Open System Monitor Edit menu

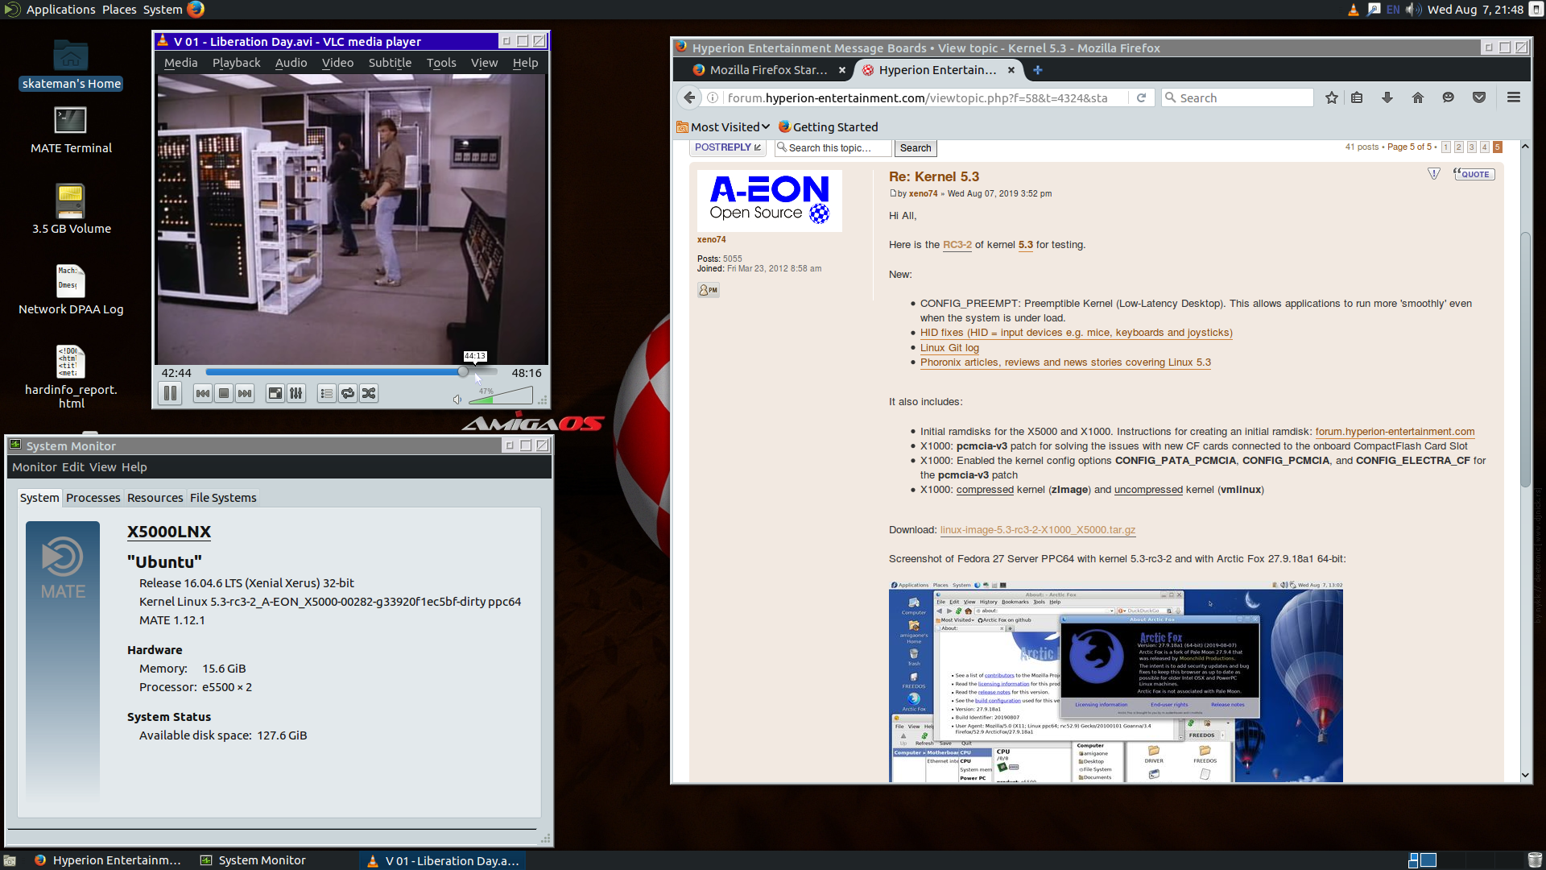click(72, 467)
